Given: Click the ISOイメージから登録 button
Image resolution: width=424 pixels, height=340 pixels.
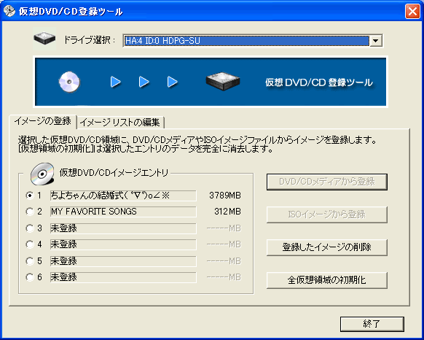Looking at the screenshot, I should [x=327, y=215].
